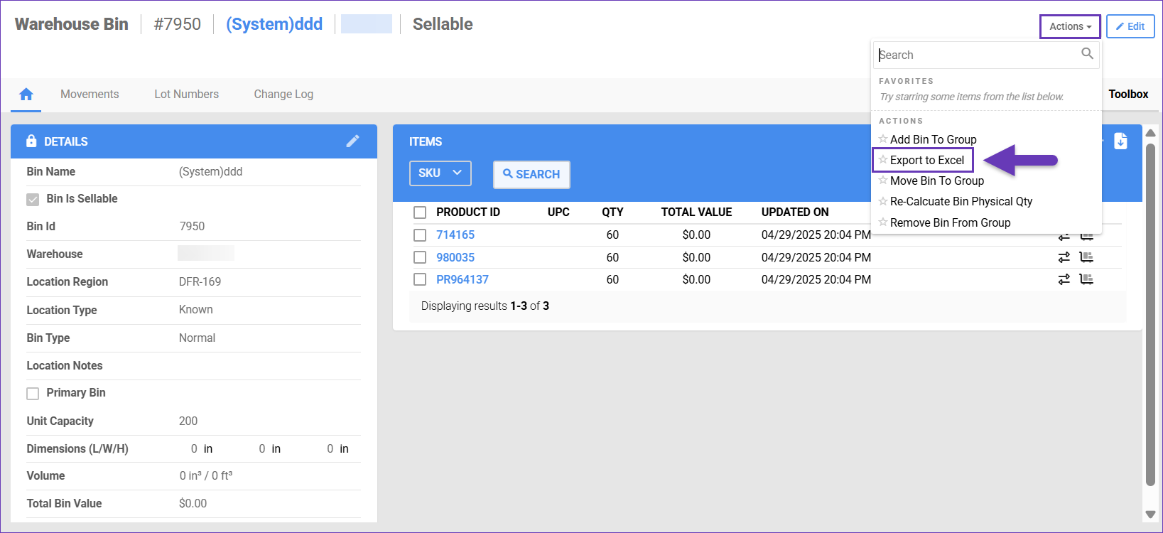
Task: Tick the checkbox for product 714165
Action: tap(420, 235)
